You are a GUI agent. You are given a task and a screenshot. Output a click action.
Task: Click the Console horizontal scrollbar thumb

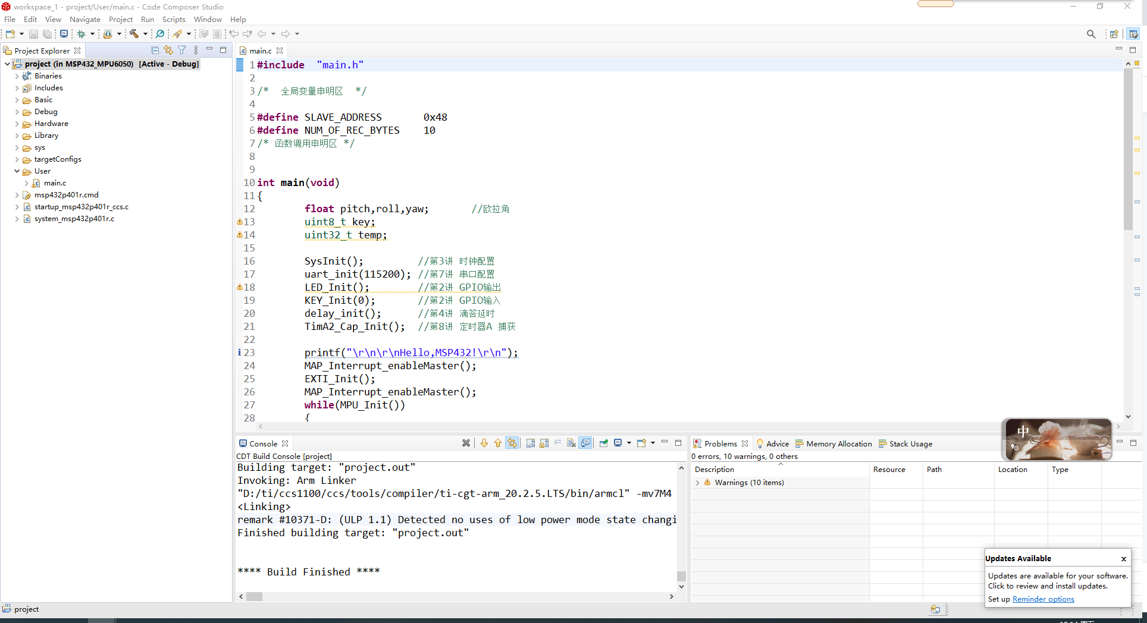pyautogui.click(x=255, y=596)
